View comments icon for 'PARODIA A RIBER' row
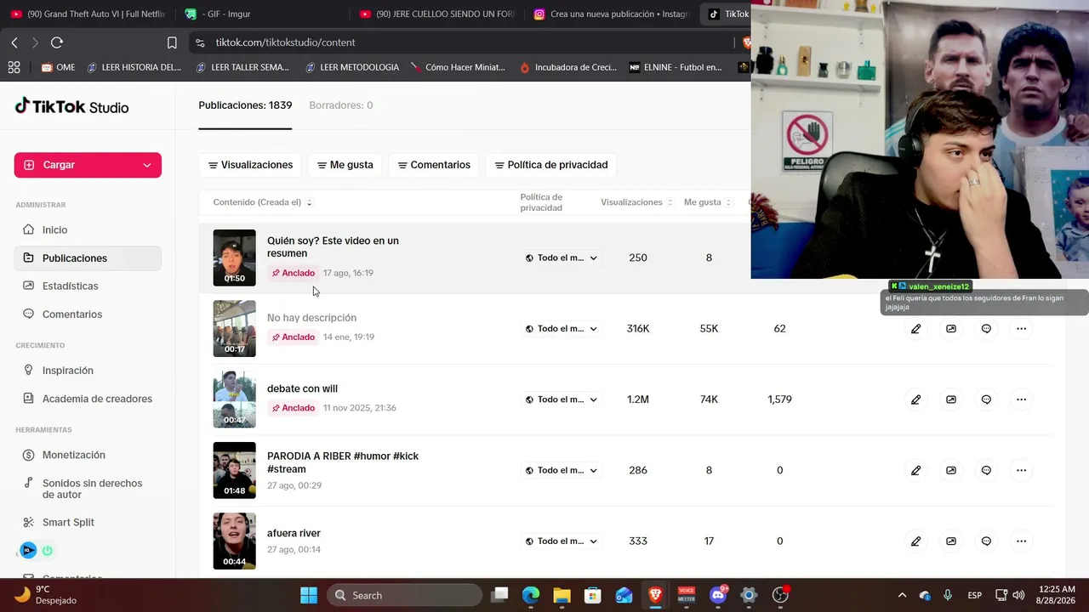Image resolution: width=1089 pixels, height=612 pixels. tap(986, 470)
